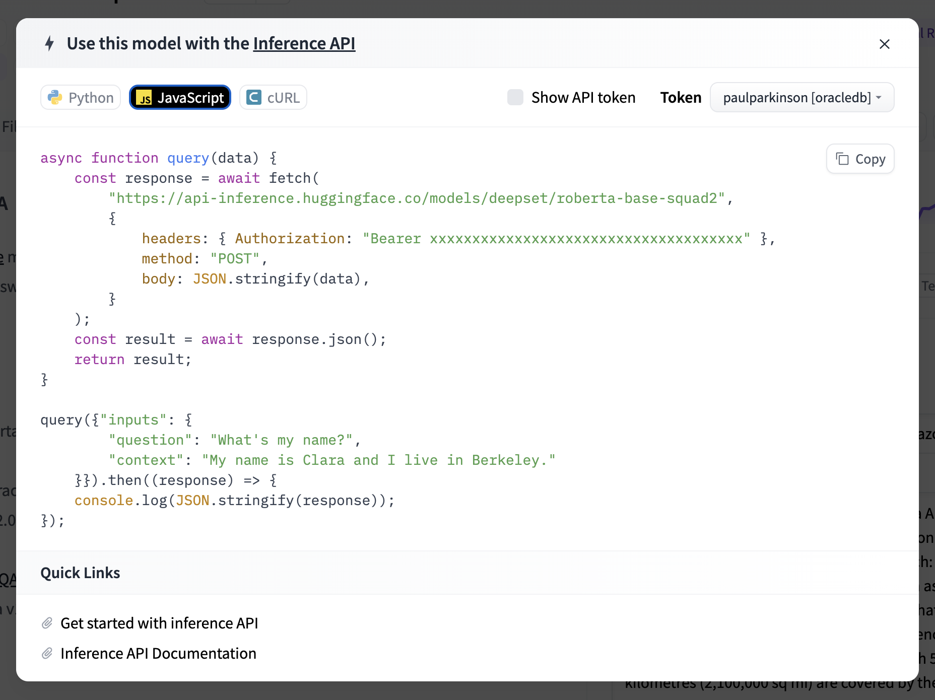The width and height of the screenshot is (935, 700).
Task: Enable the Show API token checkbox
Action: coord(515,97)
